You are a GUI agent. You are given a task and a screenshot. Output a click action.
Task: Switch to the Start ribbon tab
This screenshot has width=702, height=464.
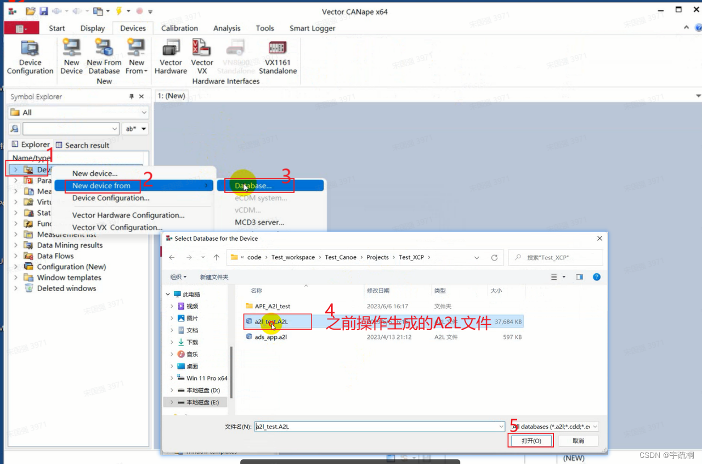click(57, 29)
